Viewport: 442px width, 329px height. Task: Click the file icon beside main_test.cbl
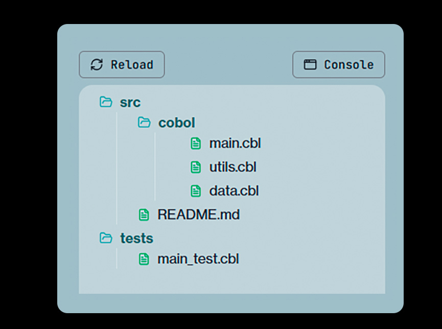click(144, 259)
